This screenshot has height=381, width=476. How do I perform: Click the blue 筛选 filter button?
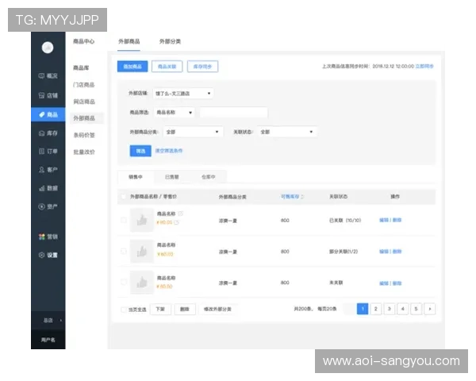(x=140, y=151)
